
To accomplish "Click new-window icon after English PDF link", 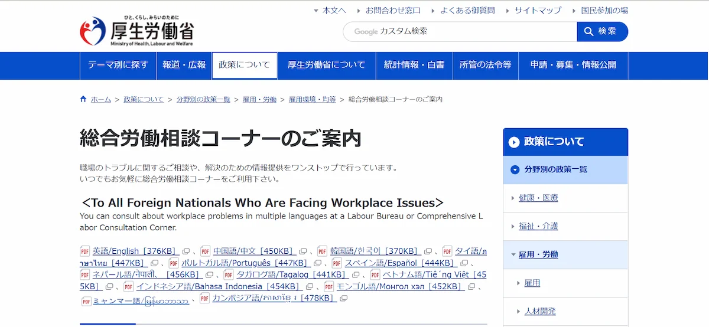I will (x=186, y=251).
